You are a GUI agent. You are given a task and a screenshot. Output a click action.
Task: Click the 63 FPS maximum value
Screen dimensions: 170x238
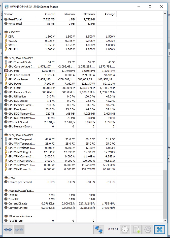pyautogui.click(x=91, y=182)
